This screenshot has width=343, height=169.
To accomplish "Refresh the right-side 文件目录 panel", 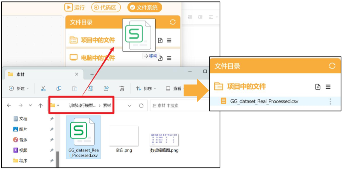I will pos(332,66).
